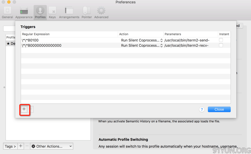Add a new trigger with the plus button

tap(24, 109)
